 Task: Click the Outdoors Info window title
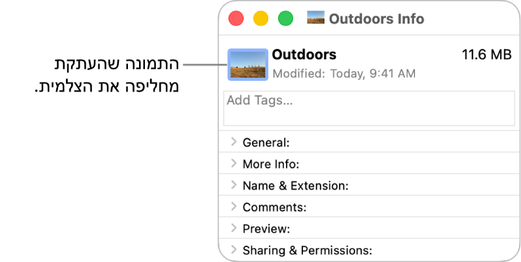[376, 19]
